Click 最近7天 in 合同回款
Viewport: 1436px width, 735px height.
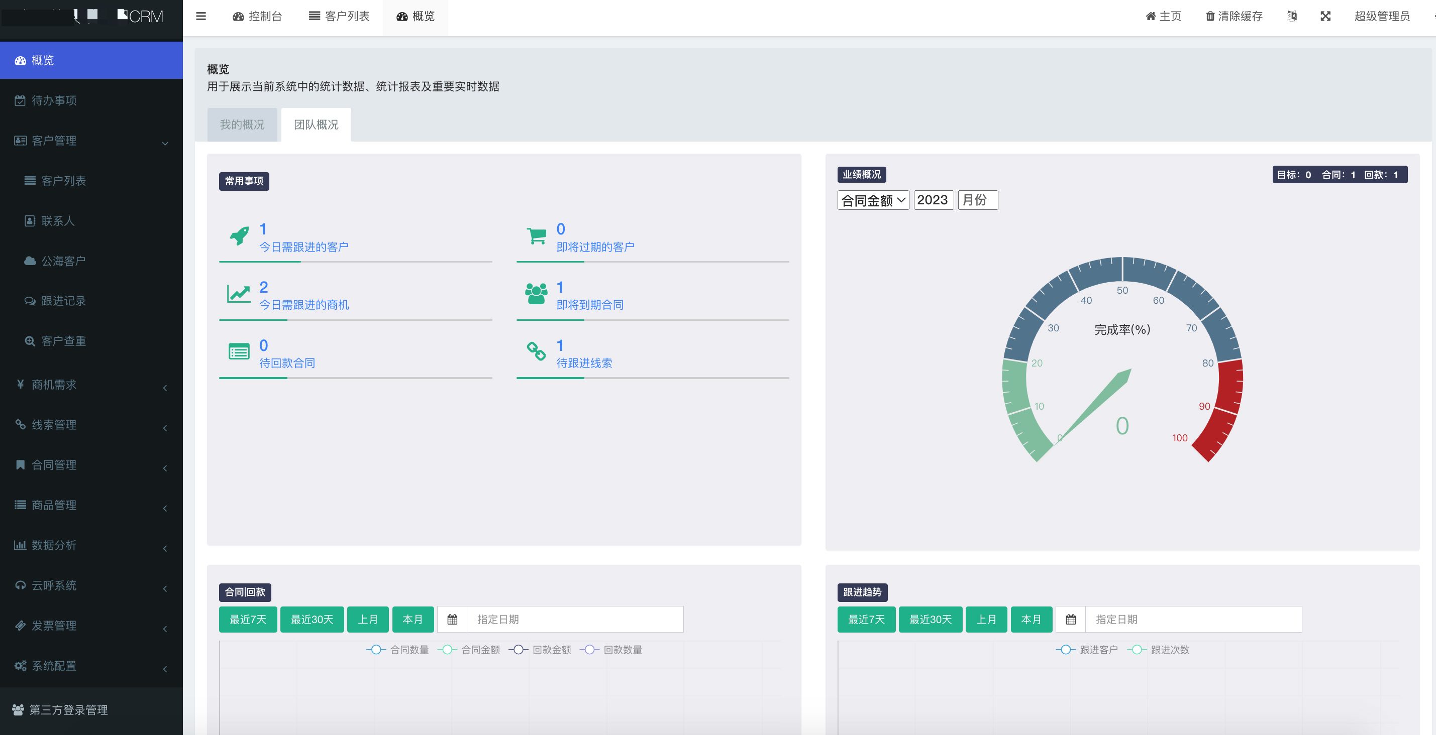coord(248,619)
